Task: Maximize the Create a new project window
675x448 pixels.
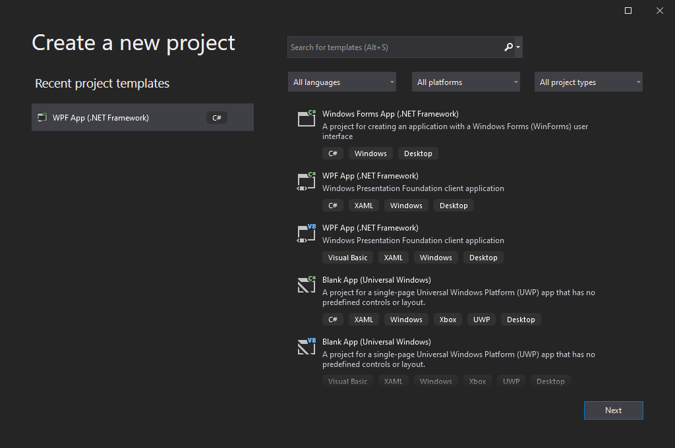Action: [x=628, y=11]
